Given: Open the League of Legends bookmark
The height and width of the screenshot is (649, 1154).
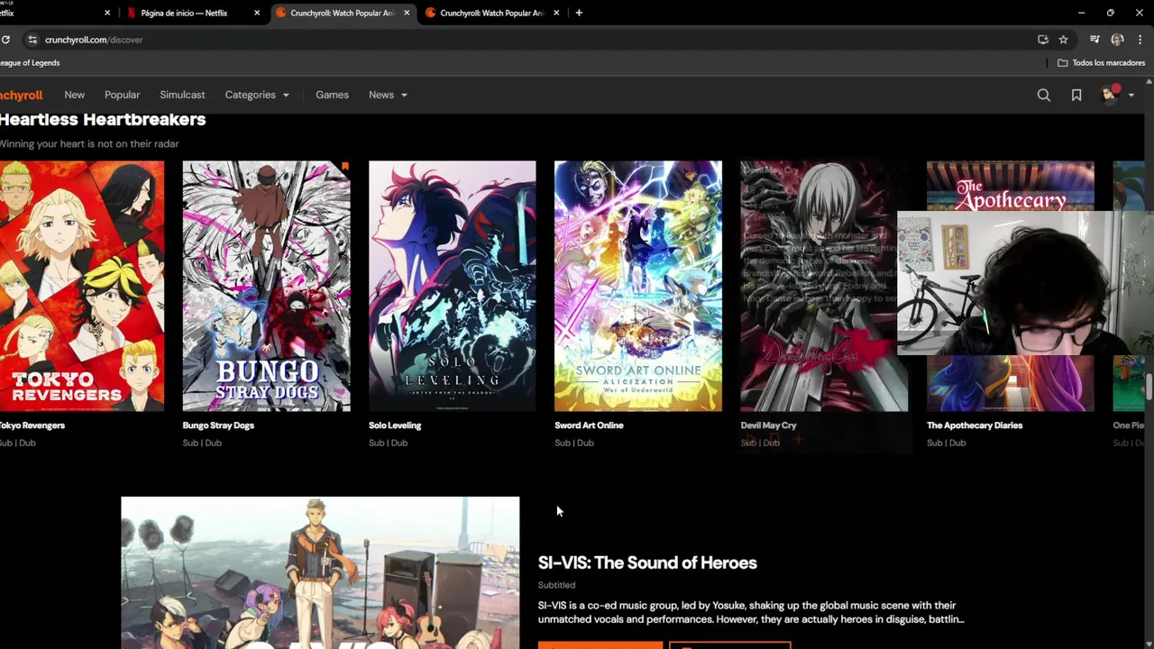Looking at the screenshot, I should (30, 63).
